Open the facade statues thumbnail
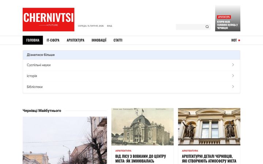The image size is (263, 164). click(x=209, y=127)
